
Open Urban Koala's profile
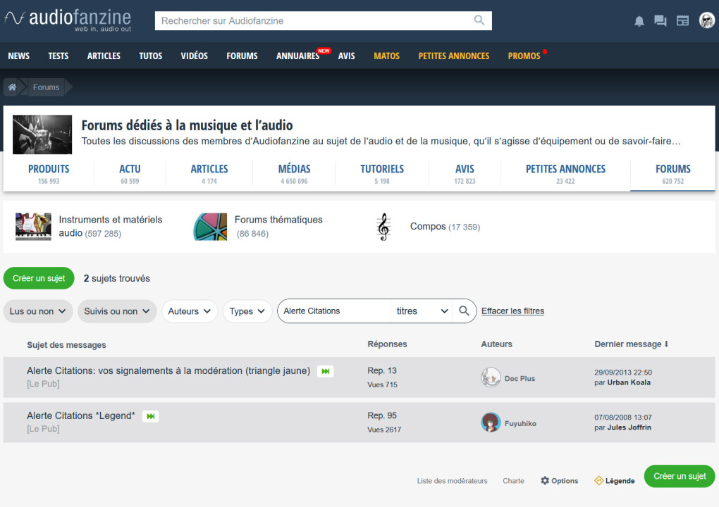point(629,382)
